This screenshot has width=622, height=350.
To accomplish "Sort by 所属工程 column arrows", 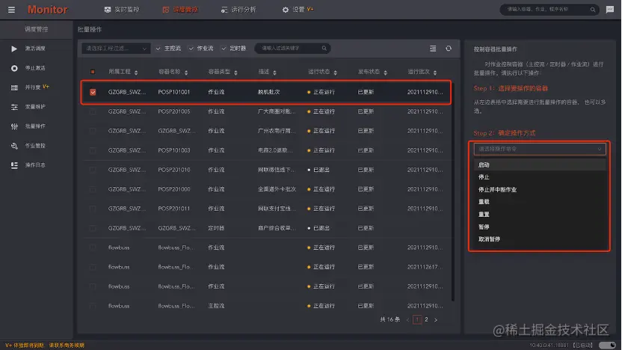I will [136, 73].
